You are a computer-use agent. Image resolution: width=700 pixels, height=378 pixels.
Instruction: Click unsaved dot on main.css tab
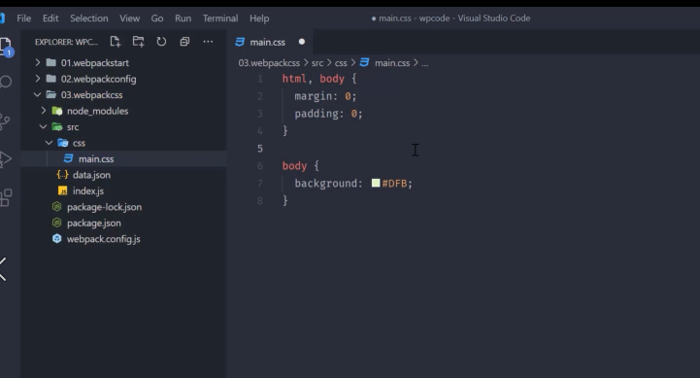[302, 42]
